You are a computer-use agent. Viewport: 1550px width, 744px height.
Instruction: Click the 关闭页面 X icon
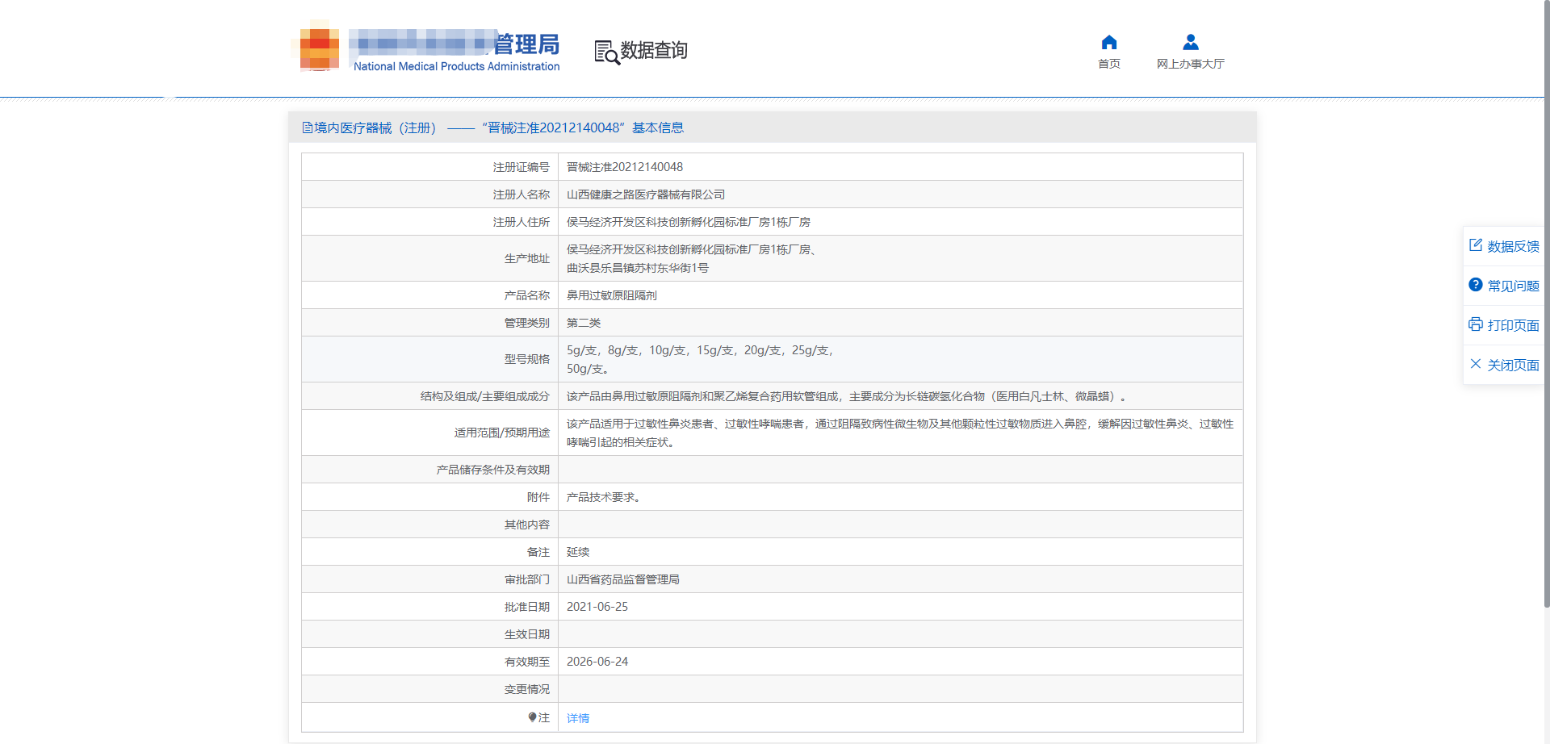tap(1476, 364)
